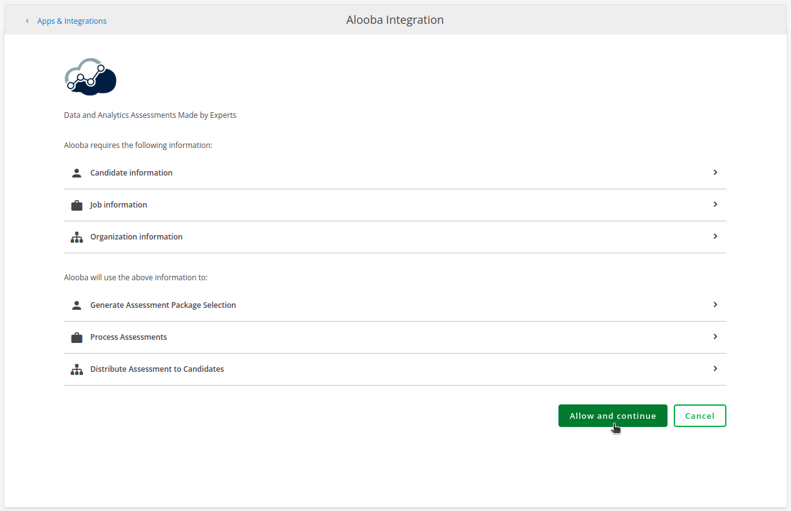Click the Alooba Integration page title
This screenshot has height=511, width=791.
[x=395, y=20]
